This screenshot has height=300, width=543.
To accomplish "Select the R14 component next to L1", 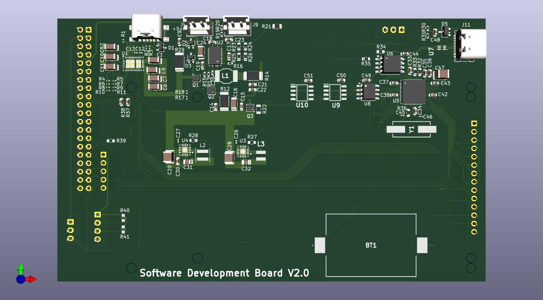I will pos(253,76).
